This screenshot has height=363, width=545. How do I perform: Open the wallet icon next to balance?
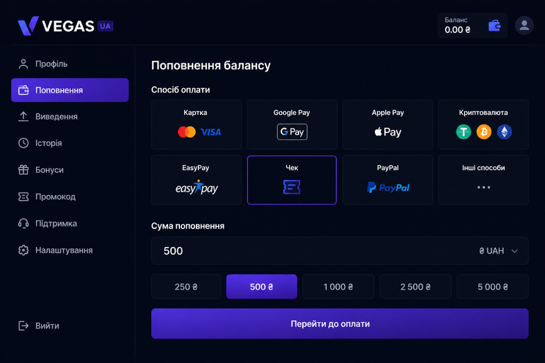(494, 26)
